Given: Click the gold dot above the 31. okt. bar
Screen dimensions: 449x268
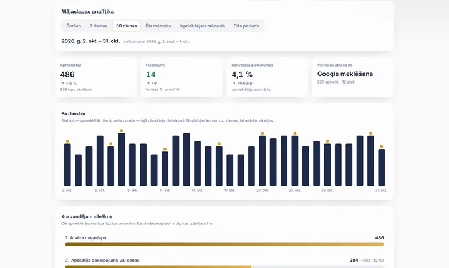Looking at the screenshot, I should point(382,146).
